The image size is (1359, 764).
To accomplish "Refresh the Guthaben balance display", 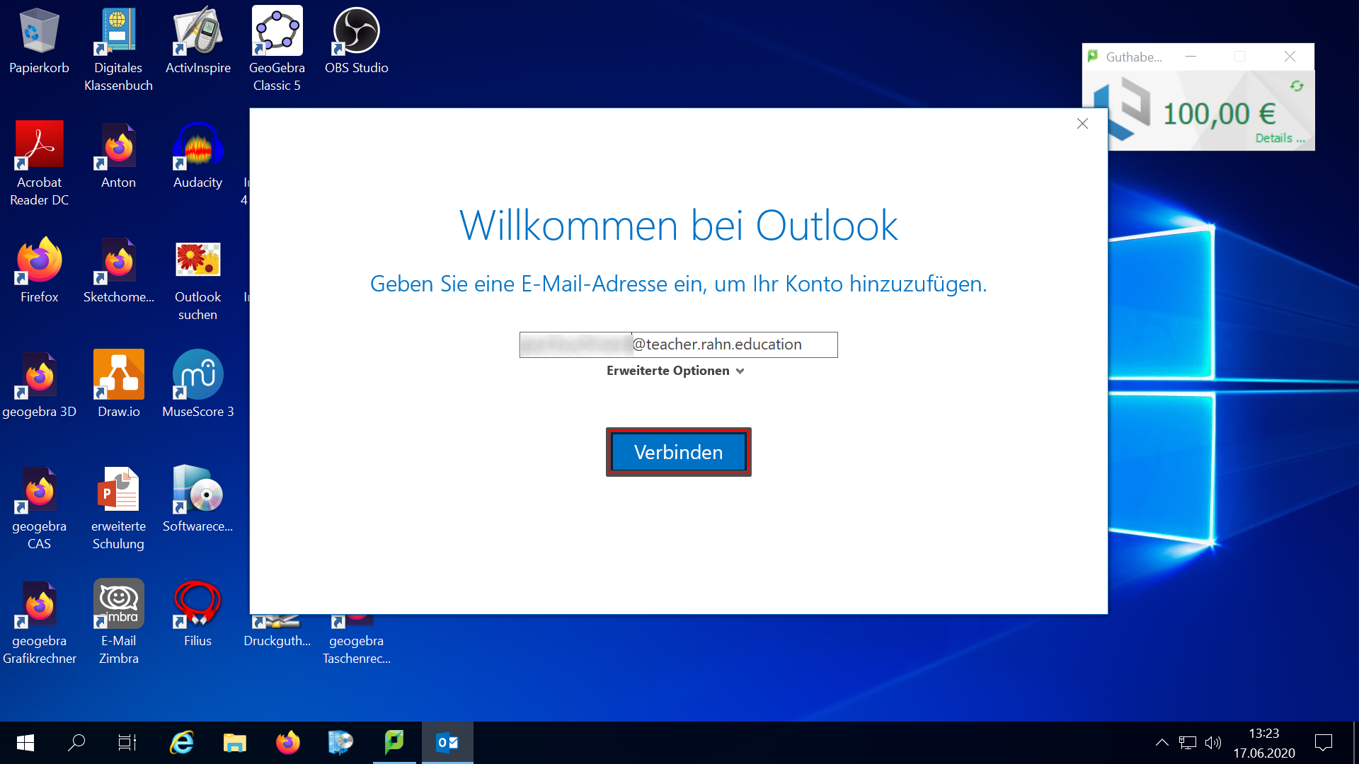I will pos(1297,86).
